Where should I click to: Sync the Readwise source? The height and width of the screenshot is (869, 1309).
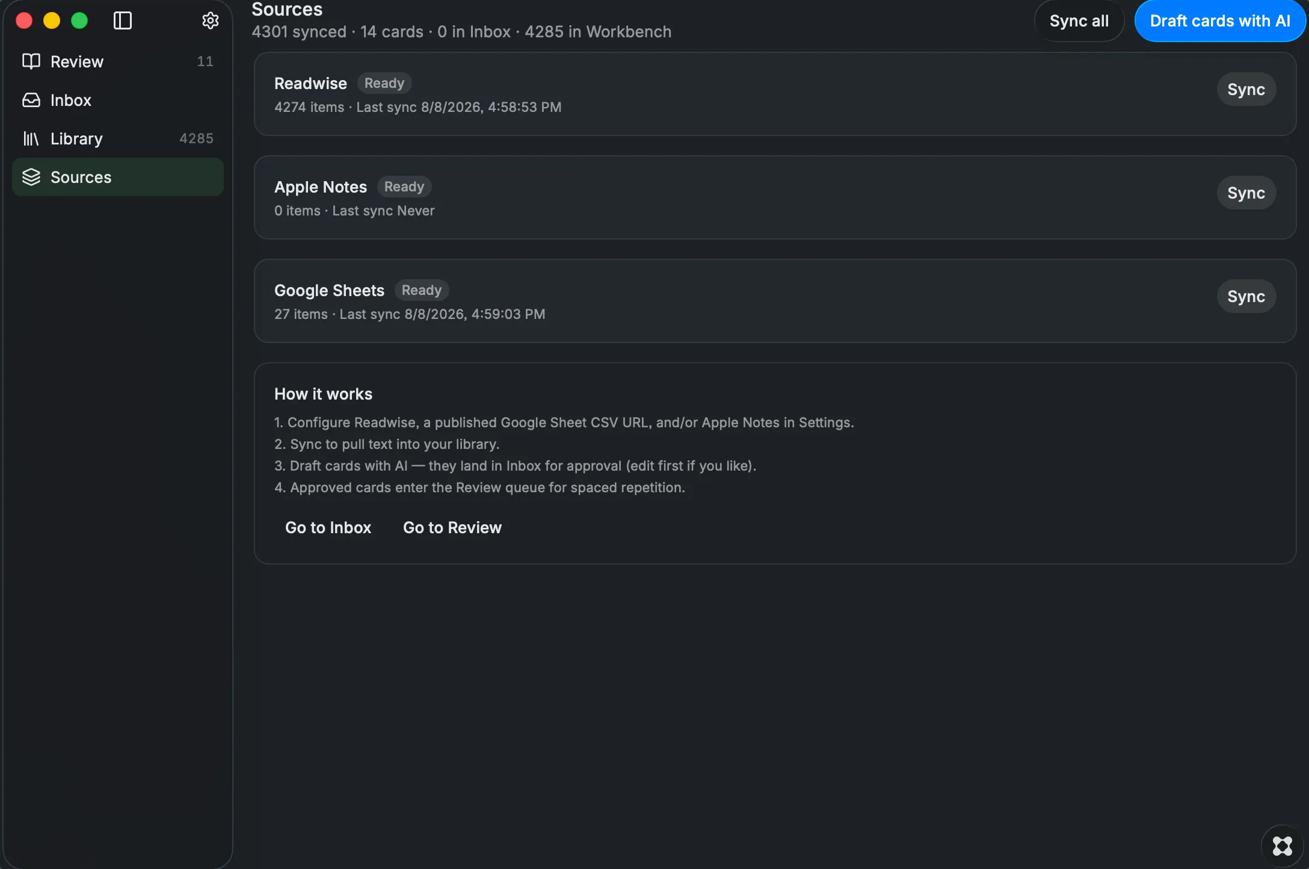1246,89
